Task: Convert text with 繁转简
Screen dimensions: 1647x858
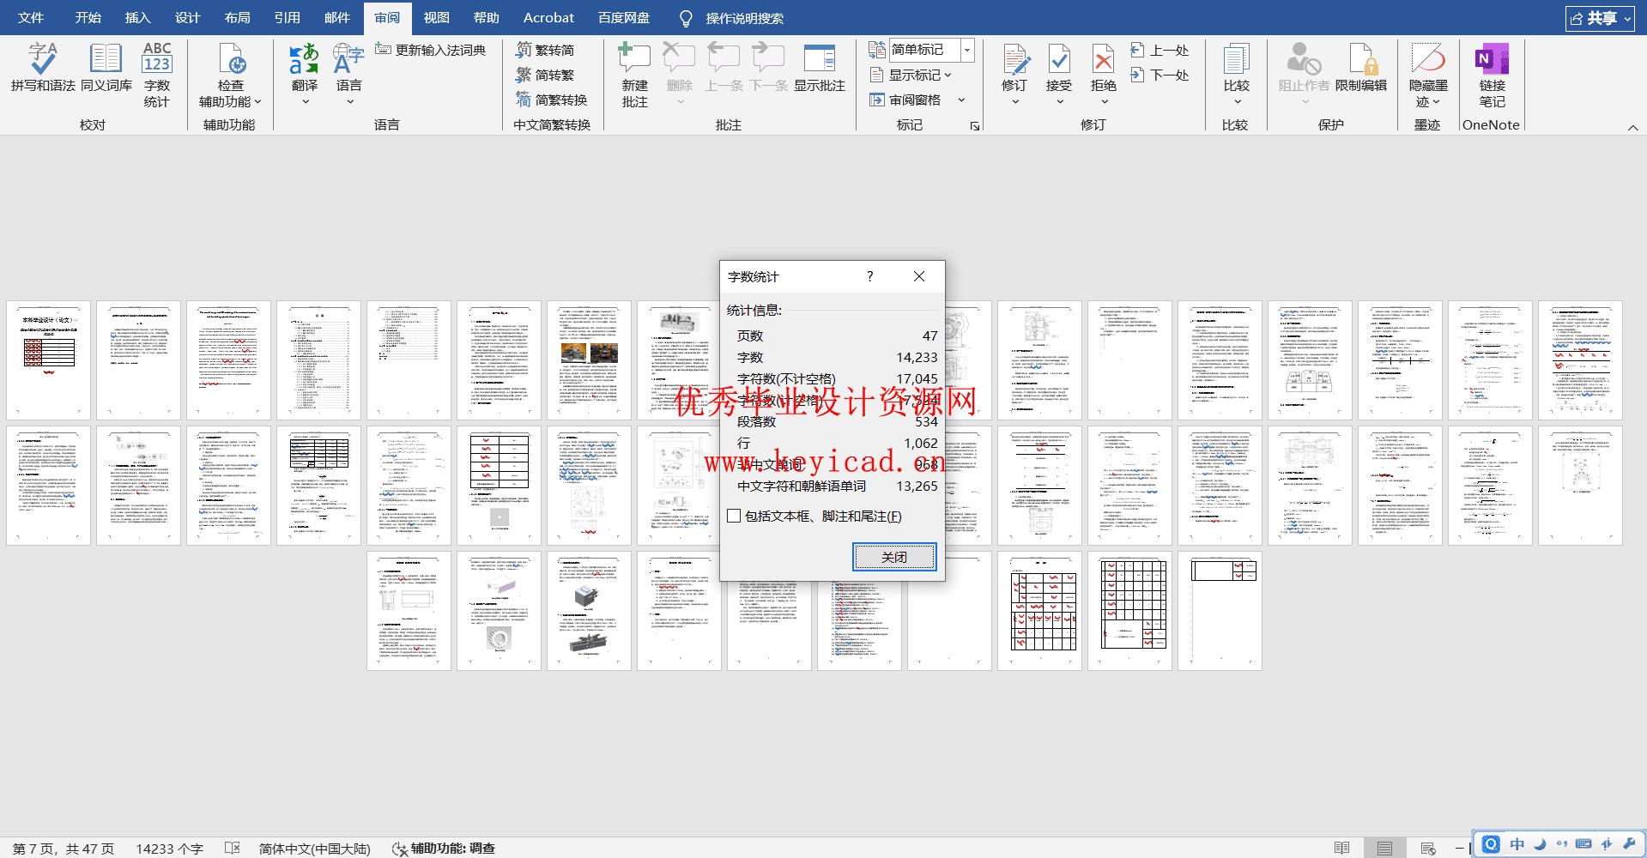Action: pyautogui.click(x=545, y=50)
